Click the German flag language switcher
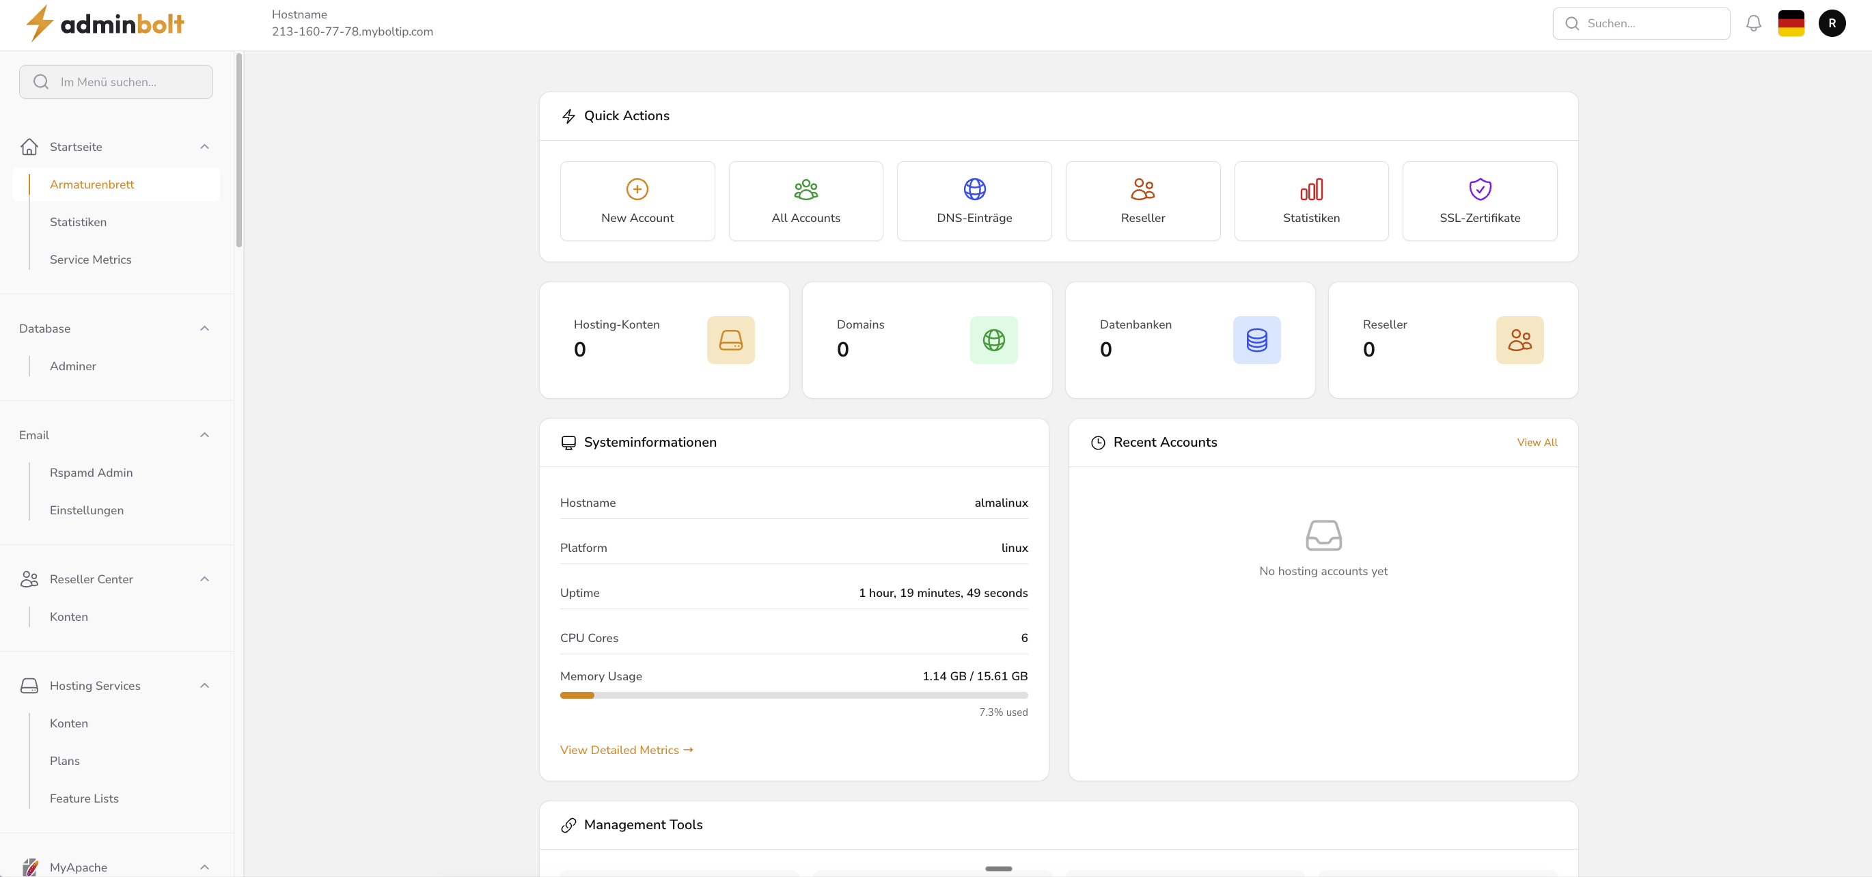This screenshot has height=877, width=1872. tap(1791, 23)
